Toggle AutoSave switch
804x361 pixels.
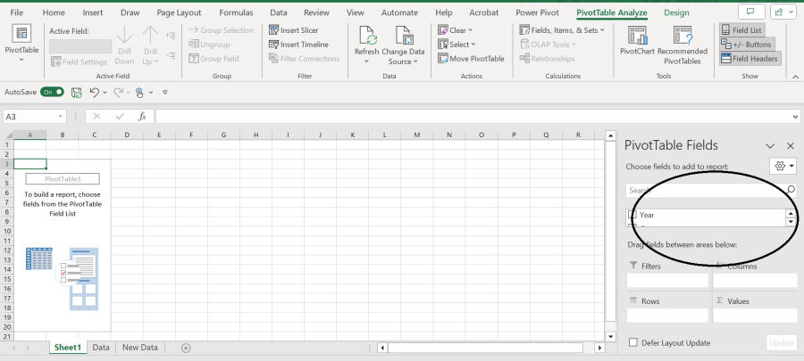click(53, 92)
